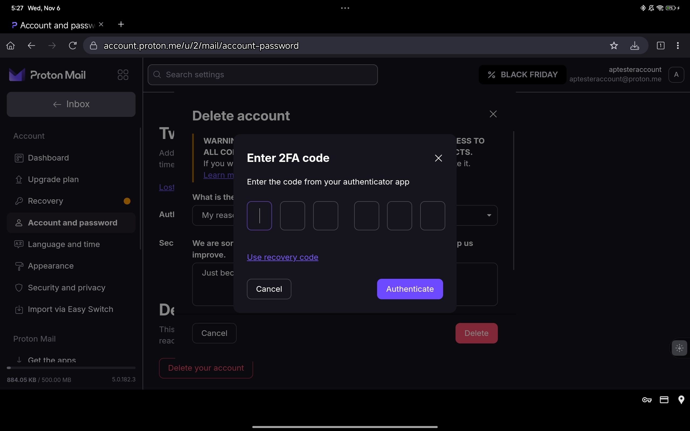Select Account and password menu item
Viewport: 690px width, 431px height.
point(72,222)
